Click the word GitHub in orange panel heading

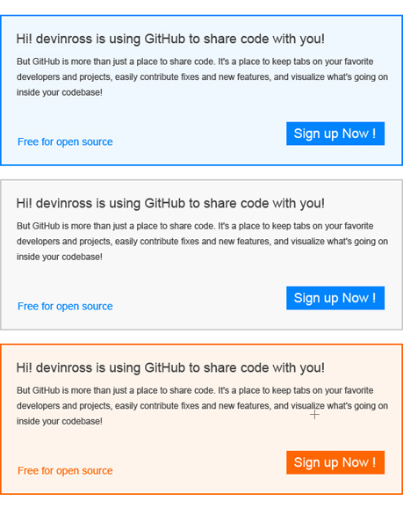(165, 367)
